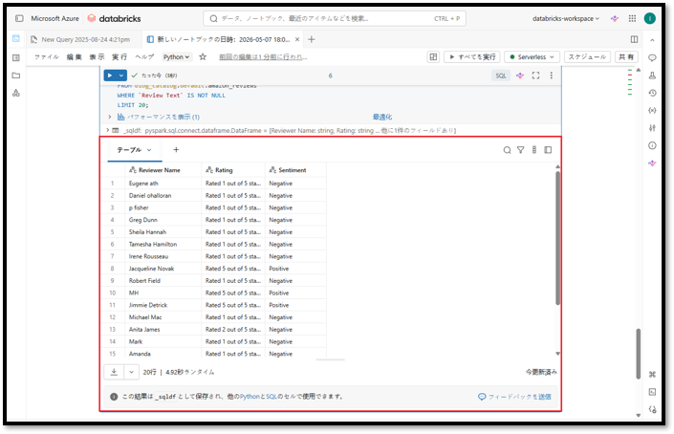674x434 pixels.
Task: Click the app switcher grid icon
Action: click(632, 18)
